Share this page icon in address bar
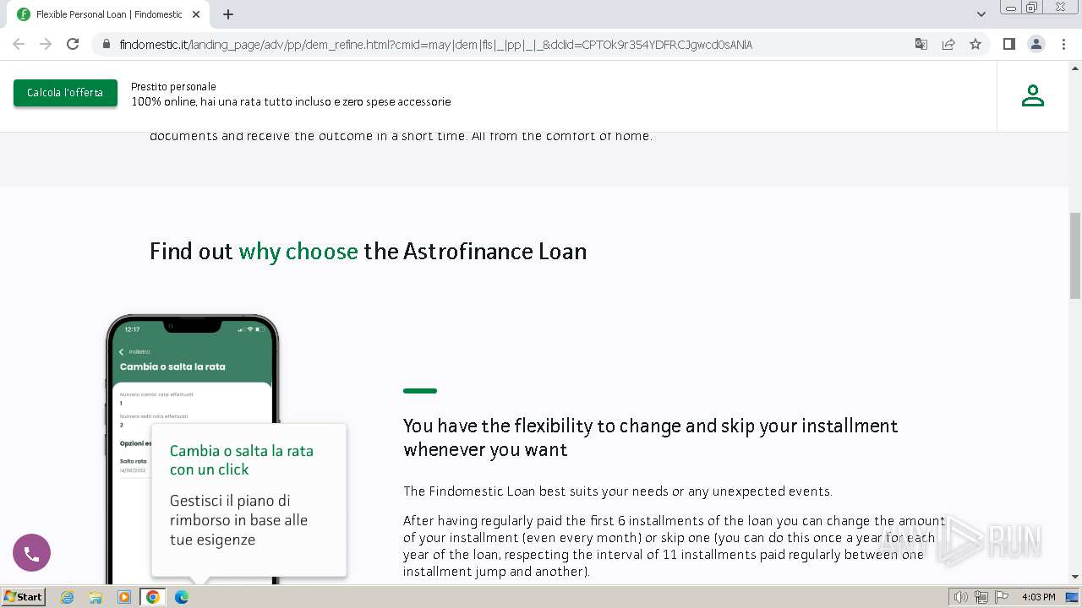The height and width of the screenshot is (608, 1082). click(x=948, y=44)
